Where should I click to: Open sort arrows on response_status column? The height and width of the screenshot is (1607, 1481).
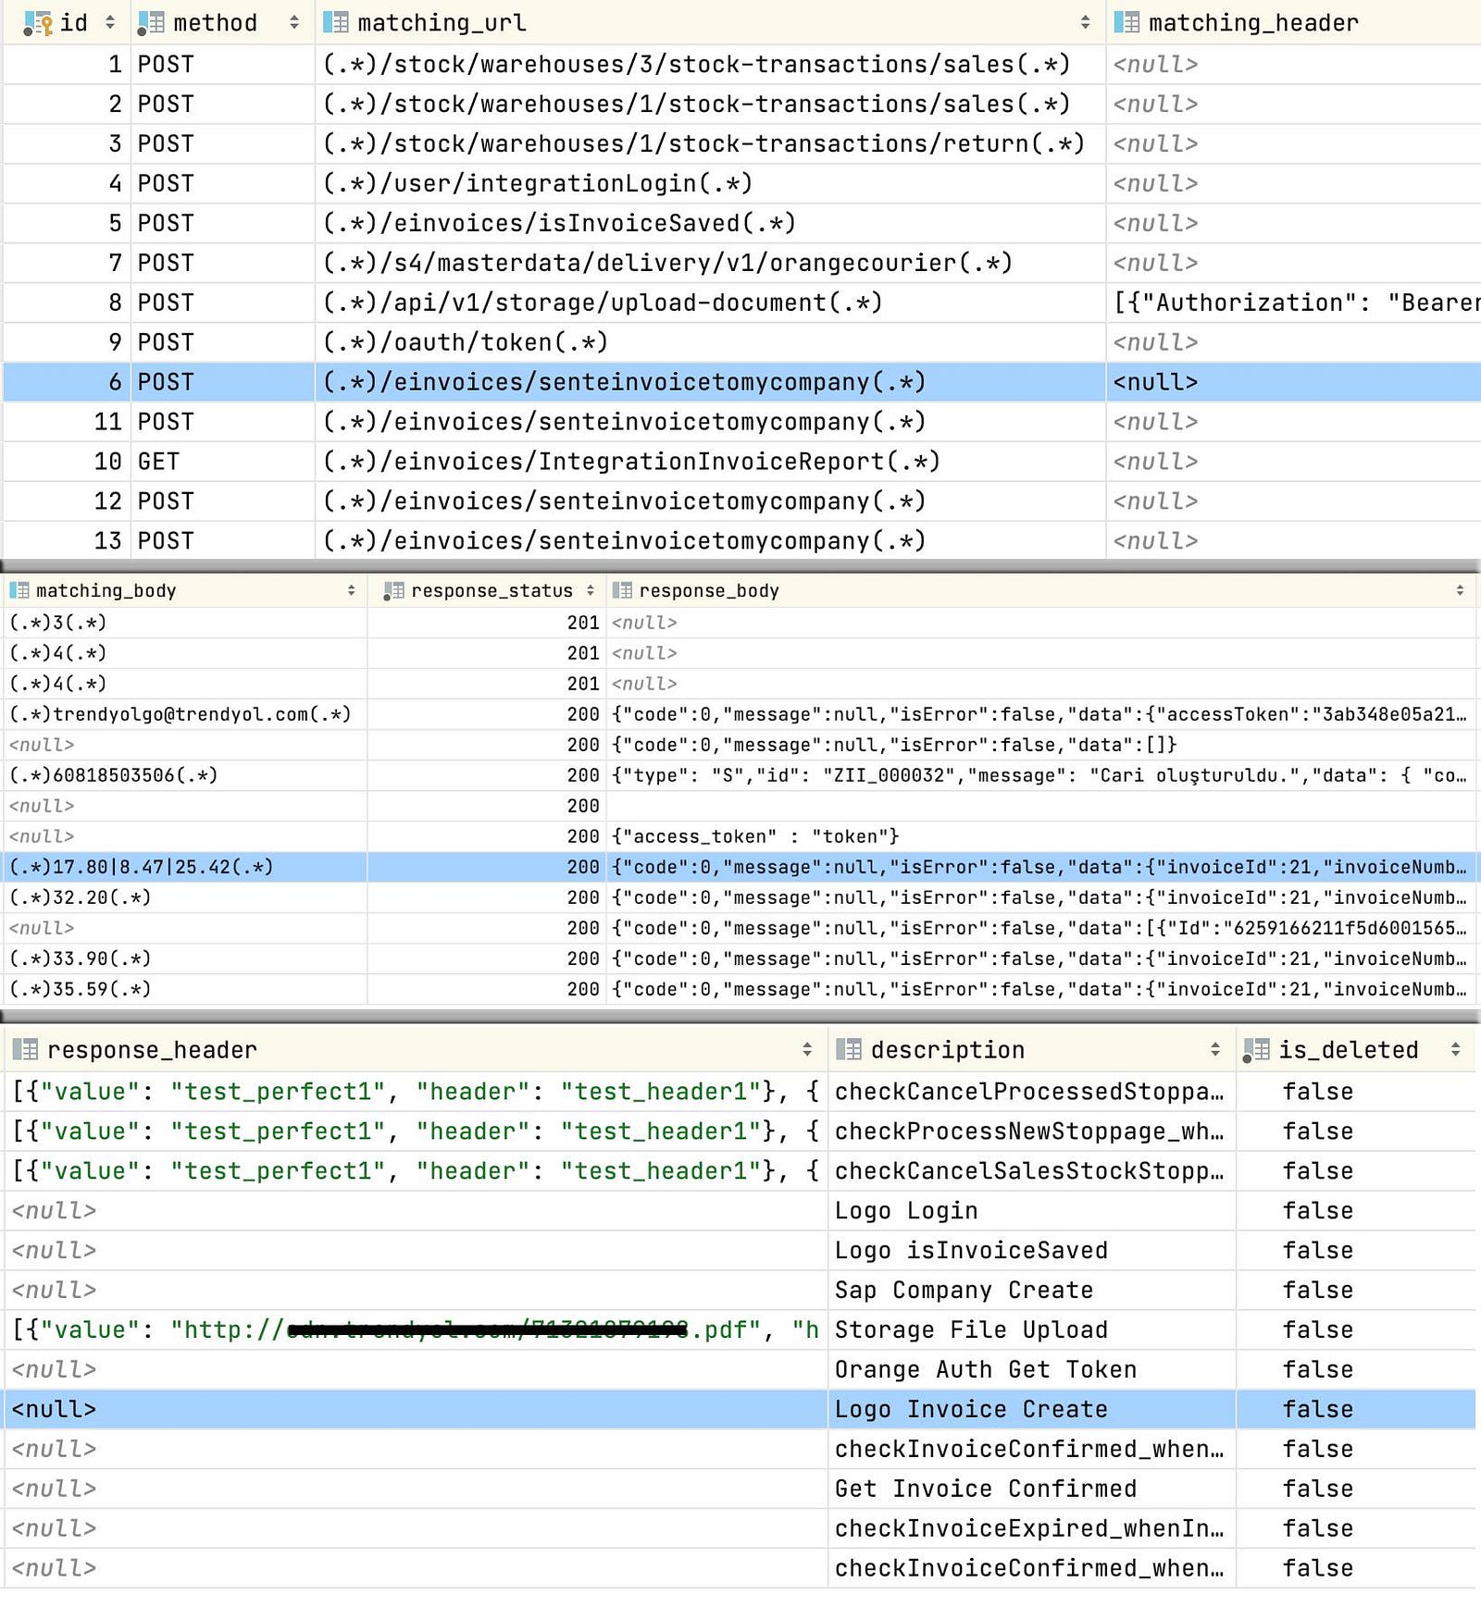tap(591, 590)
